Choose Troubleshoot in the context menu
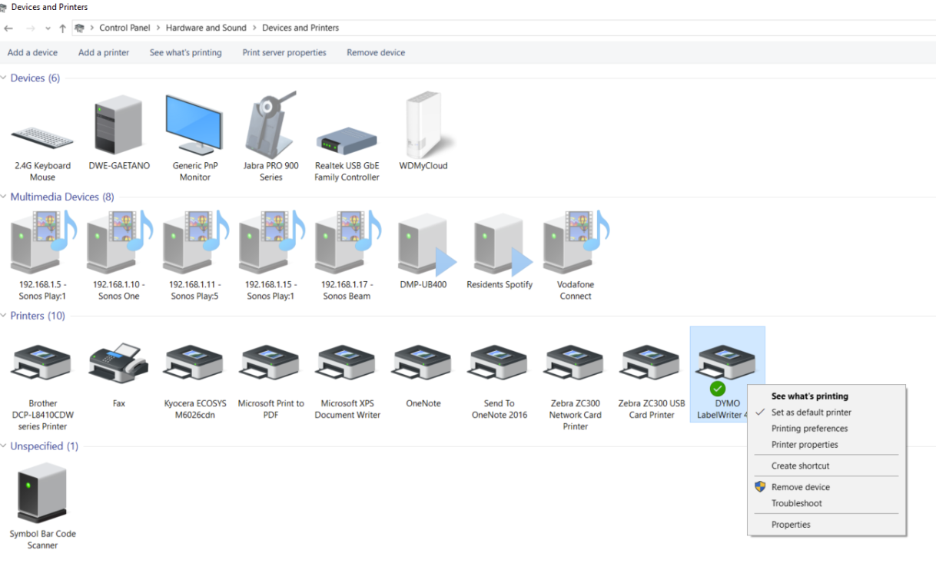Image resolution: width=936 pixels, height=570 pixels. coord(796,503)
